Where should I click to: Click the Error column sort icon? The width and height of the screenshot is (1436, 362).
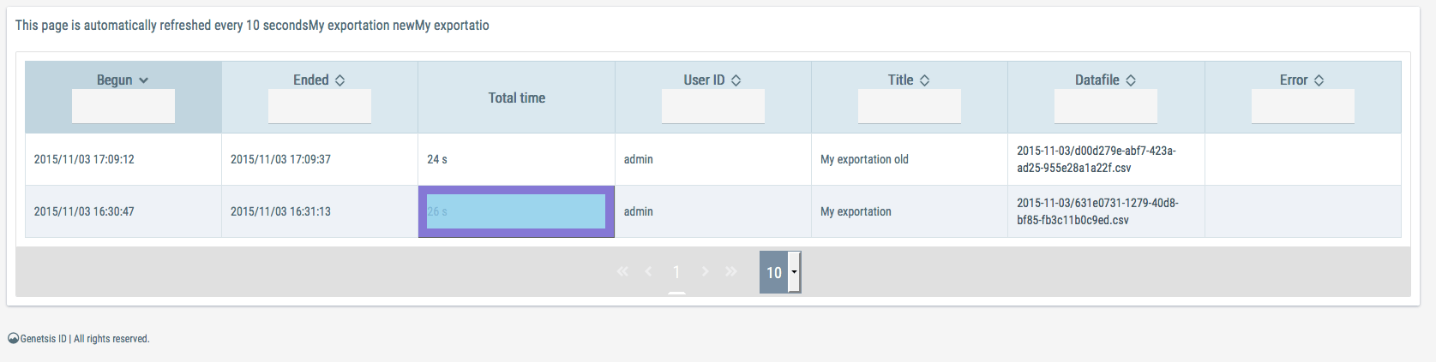[1319, 80]
